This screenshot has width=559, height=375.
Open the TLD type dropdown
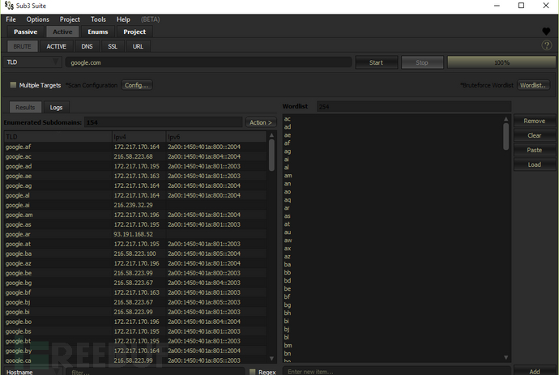[32, 62]
